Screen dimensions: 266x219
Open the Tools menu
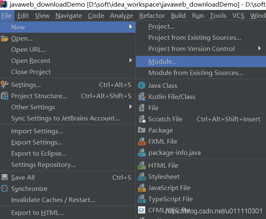[218, 16]
